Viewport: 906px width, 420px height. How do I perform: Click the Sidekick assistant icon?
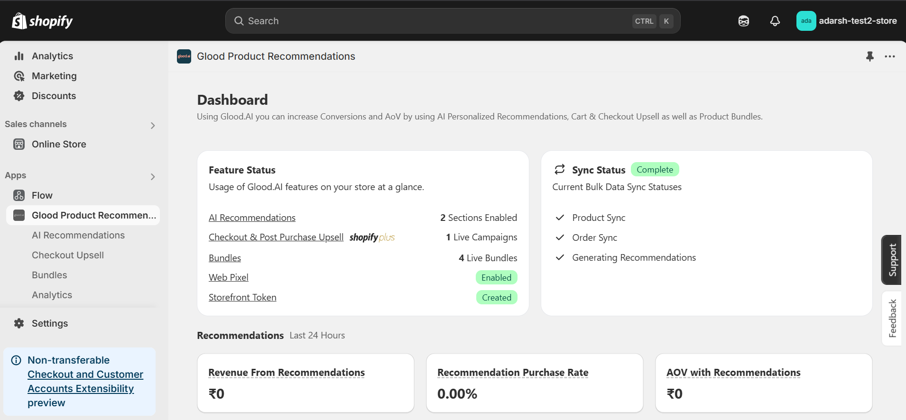coord(743,21)
